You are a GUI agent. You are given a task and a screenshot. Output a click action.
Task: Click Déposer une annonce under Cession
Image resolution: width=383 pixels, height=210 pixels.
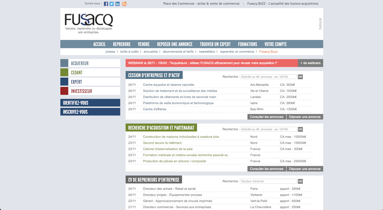(x=304, y=117)
